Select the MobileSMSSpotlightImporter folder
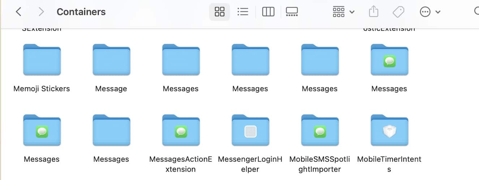The width and height of the screenshot is (479, 180). pos(320,131)
